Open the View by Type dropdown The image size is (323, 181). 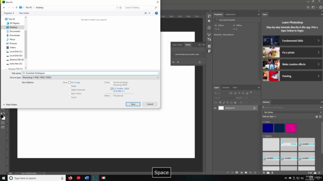click(x=269, y=117)
